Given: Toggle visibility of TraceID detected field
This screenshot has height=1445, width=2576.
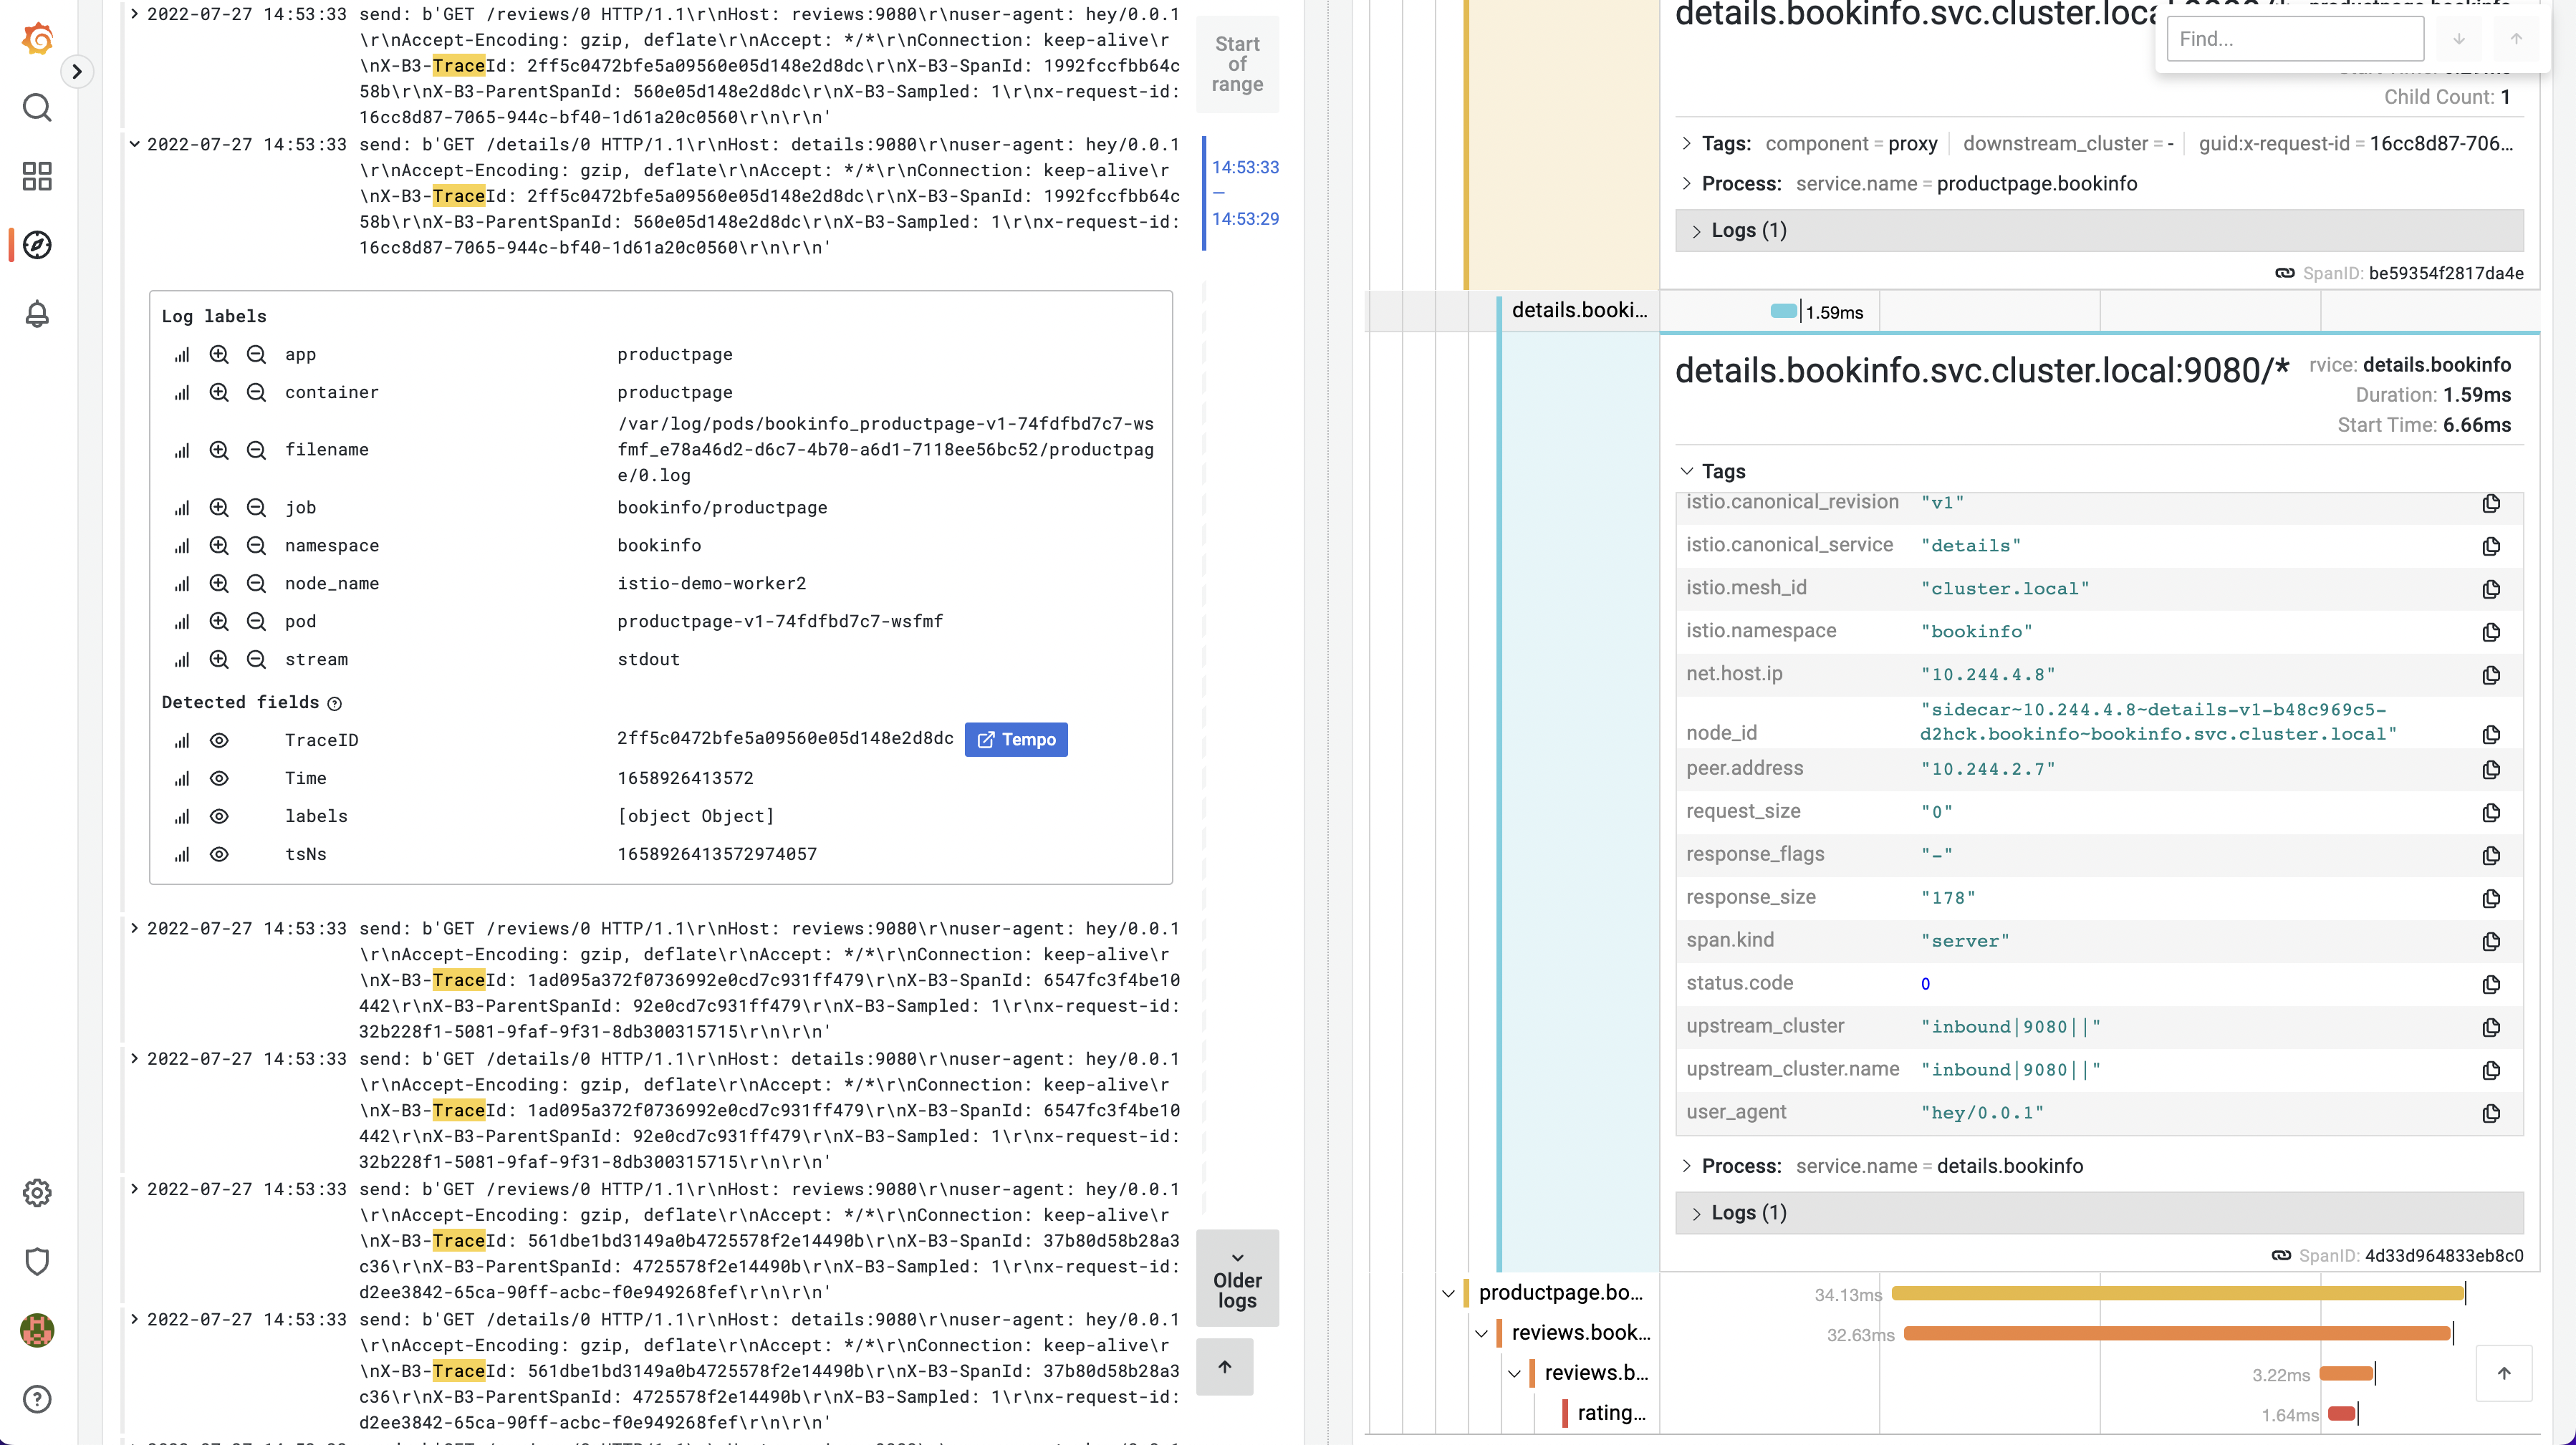Looking at the screenshot, I should click(x=219, y=740).
